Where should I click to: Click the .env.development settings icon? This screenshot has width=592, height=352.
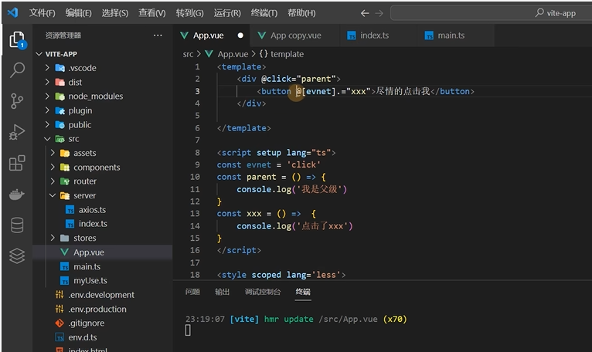(x=60, y=295)
